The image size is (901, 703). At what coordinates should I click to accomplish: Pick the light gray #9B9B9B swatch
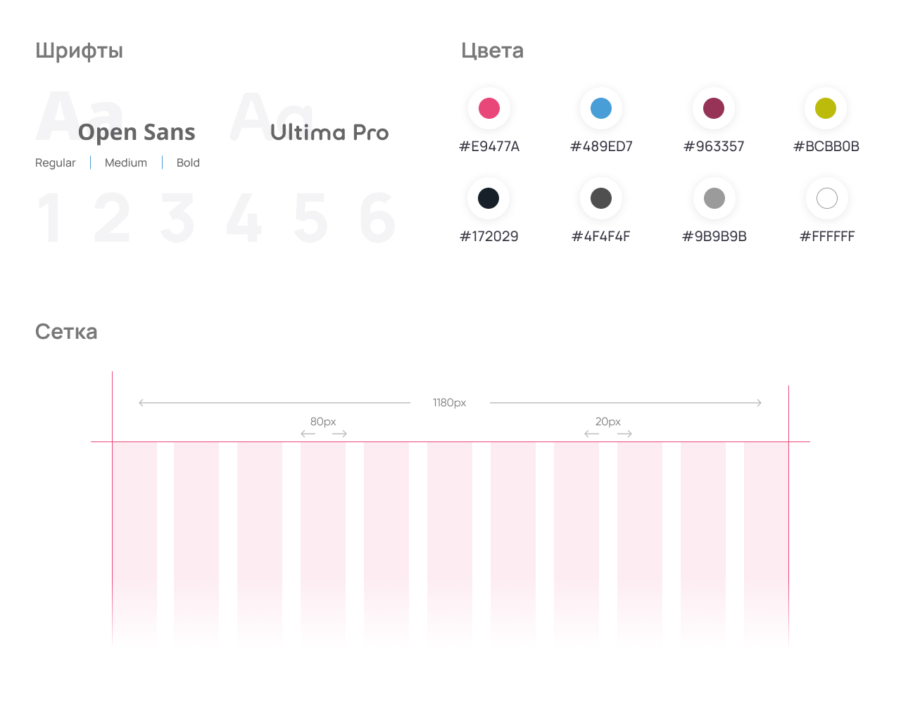[714, 198]
